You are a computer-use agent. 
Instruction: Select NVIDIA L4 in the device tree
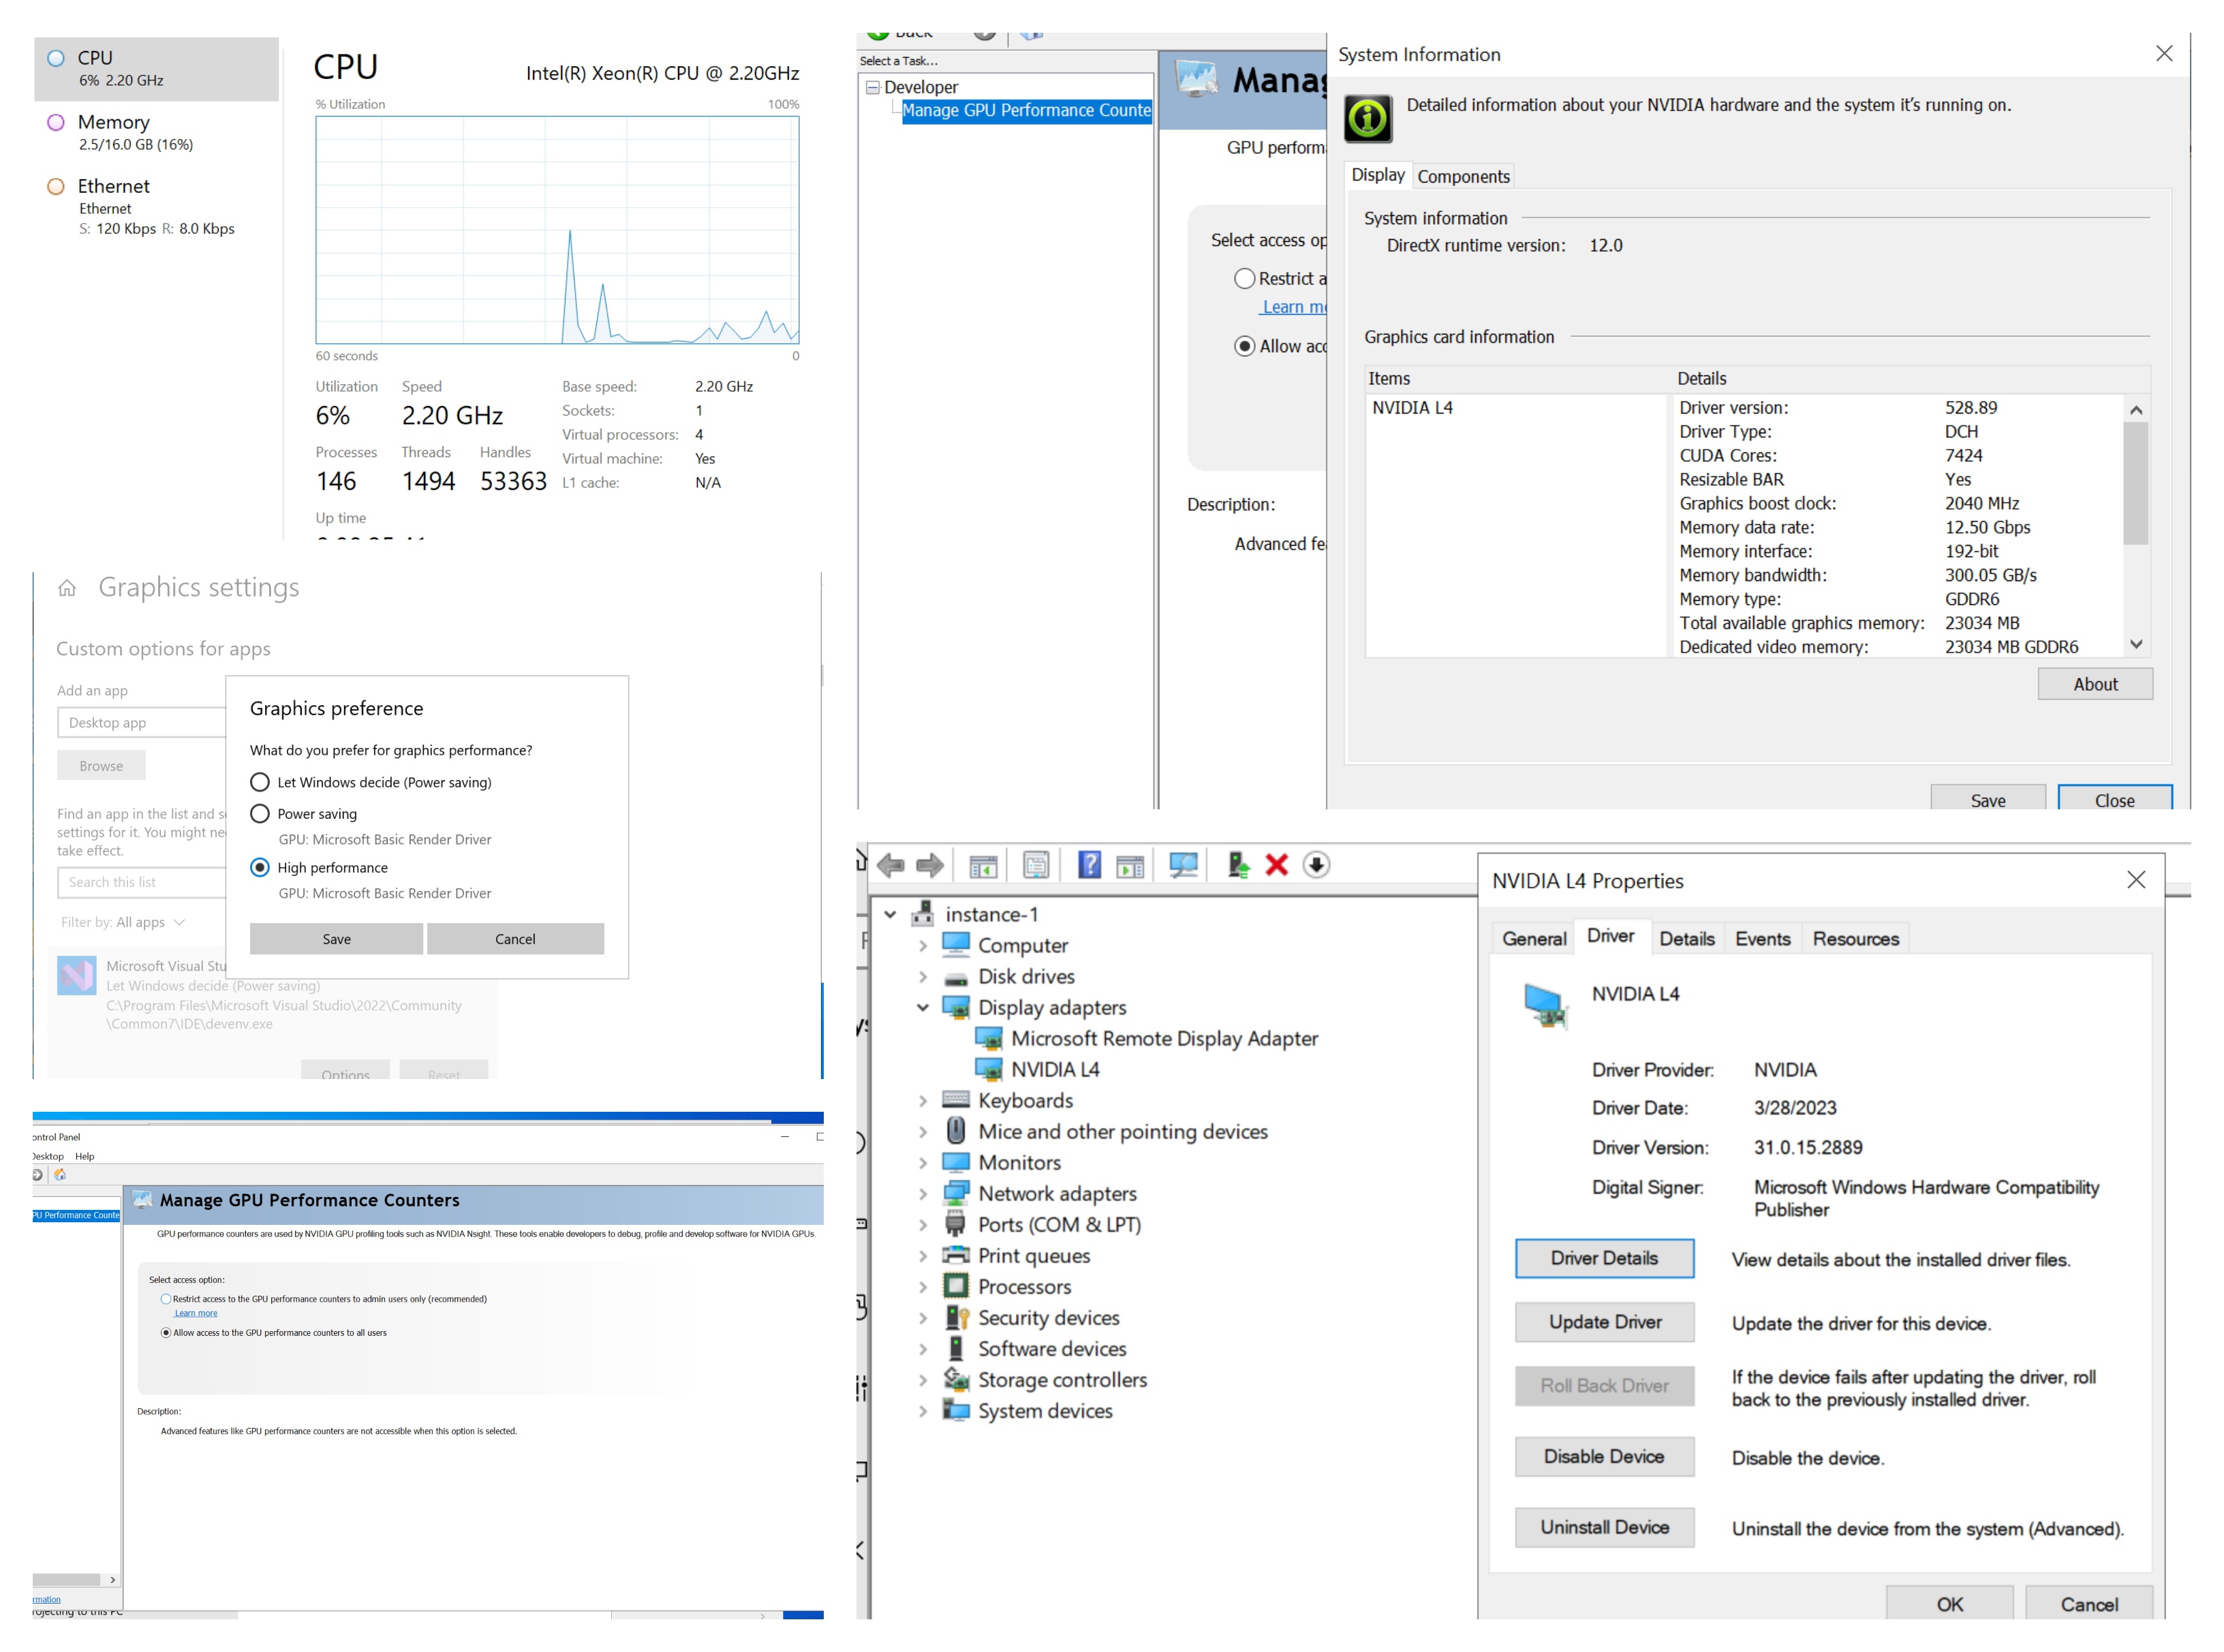(1054, 1069)
